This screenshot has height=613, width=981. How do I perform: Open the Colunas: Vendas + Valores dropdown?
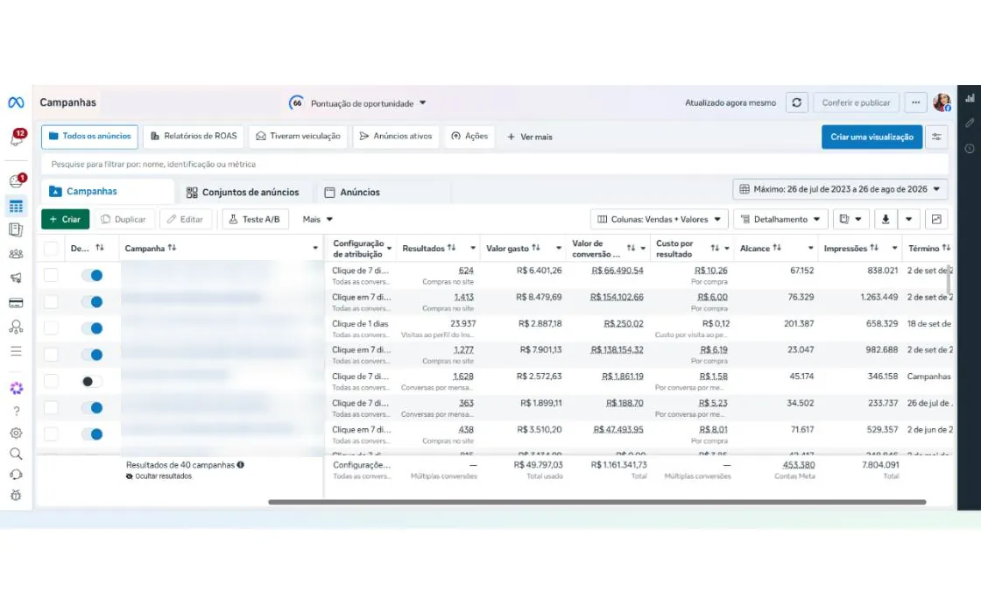pyautogui.click(x=660, y=219)
